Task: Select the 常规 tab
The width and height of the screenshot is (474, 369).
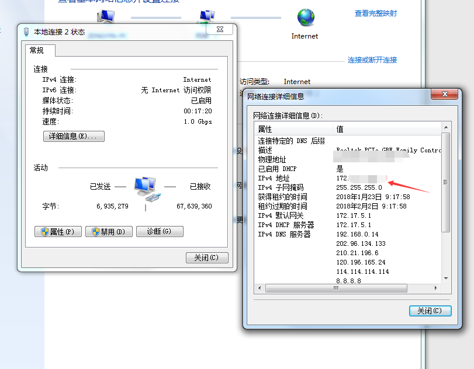Action: click(x=40, y=50)
